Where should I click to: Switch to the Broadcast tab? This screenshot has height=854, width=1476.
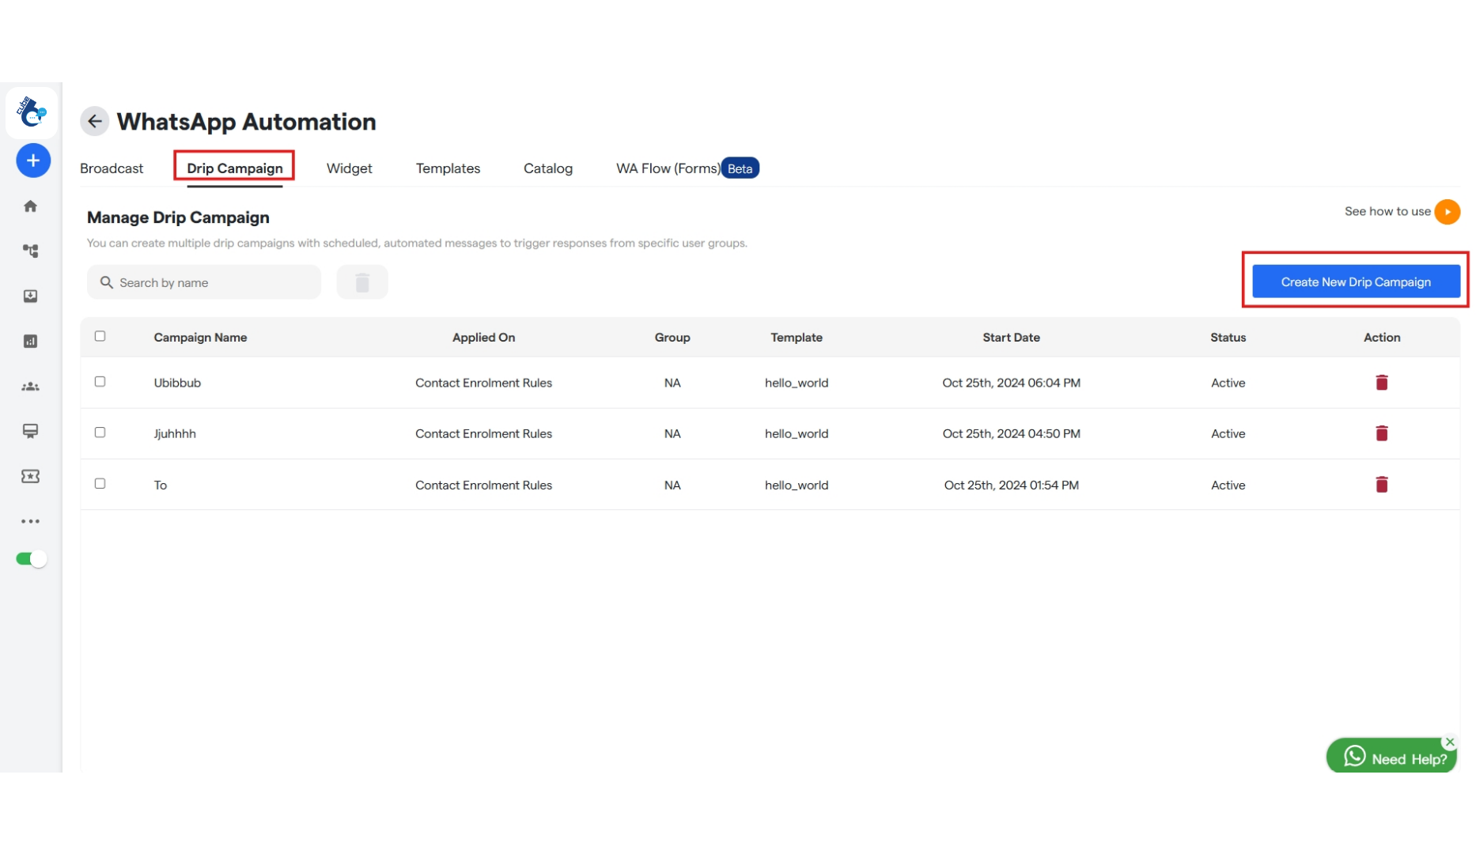[x=112, y=168]
